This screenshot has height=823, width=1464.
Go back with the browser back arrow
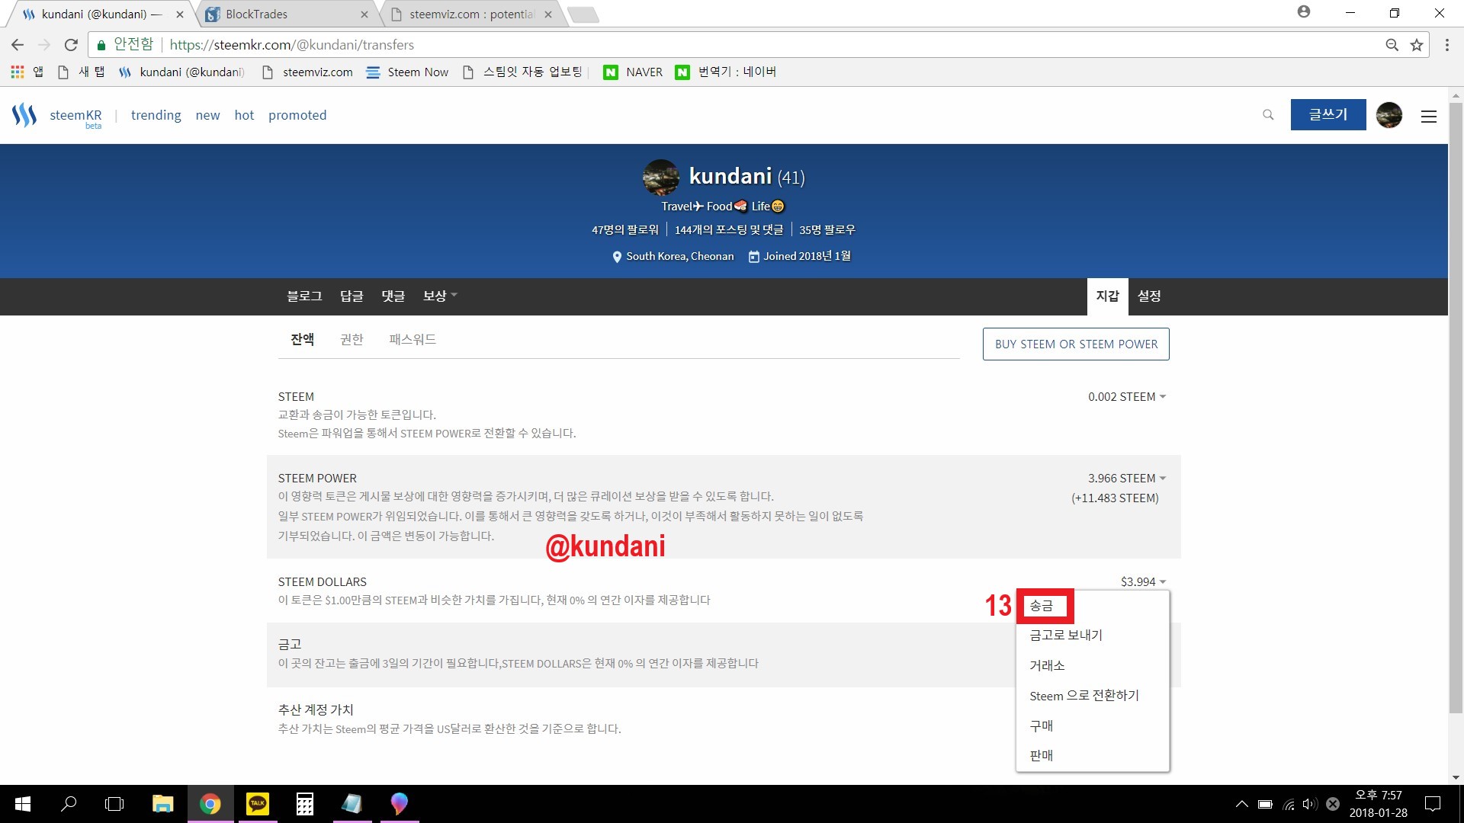point(18,45)
